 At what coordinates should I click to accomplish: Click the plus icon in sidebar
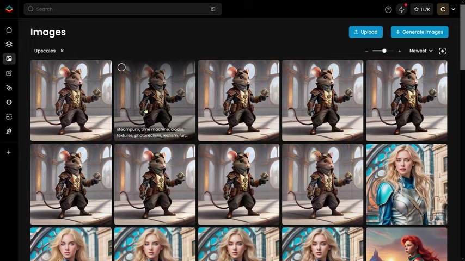pyautogui.click(x=9, y=153)
